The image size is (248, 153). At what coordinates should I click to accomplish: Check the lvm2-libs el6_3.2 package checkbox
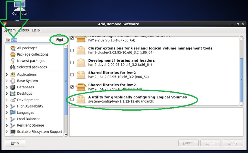(x=72, y=75)
